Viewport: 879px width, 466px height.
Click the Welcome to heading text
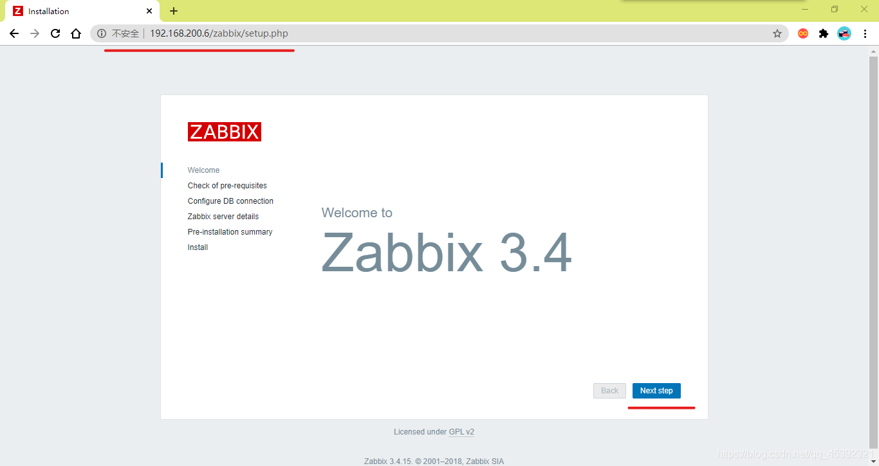click(356, 213)
